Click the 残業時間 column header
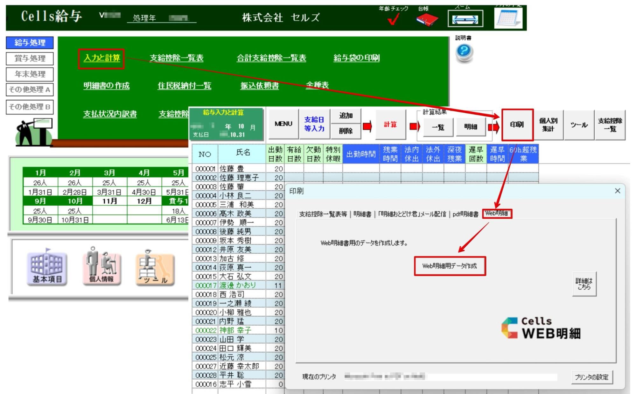 [x=390, y=154]
